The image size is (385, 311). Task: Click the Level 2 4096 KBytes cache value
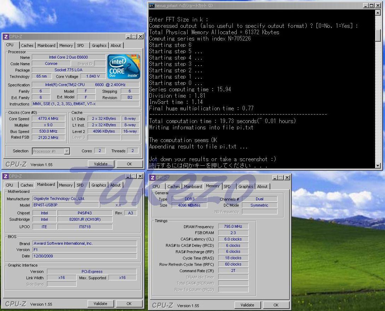[x=104, y=131]
